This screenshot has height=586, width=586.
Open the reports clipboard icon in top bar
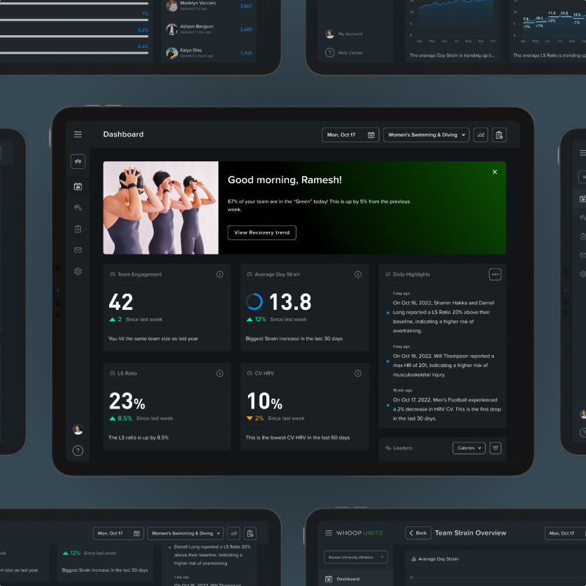pos(499,135)
